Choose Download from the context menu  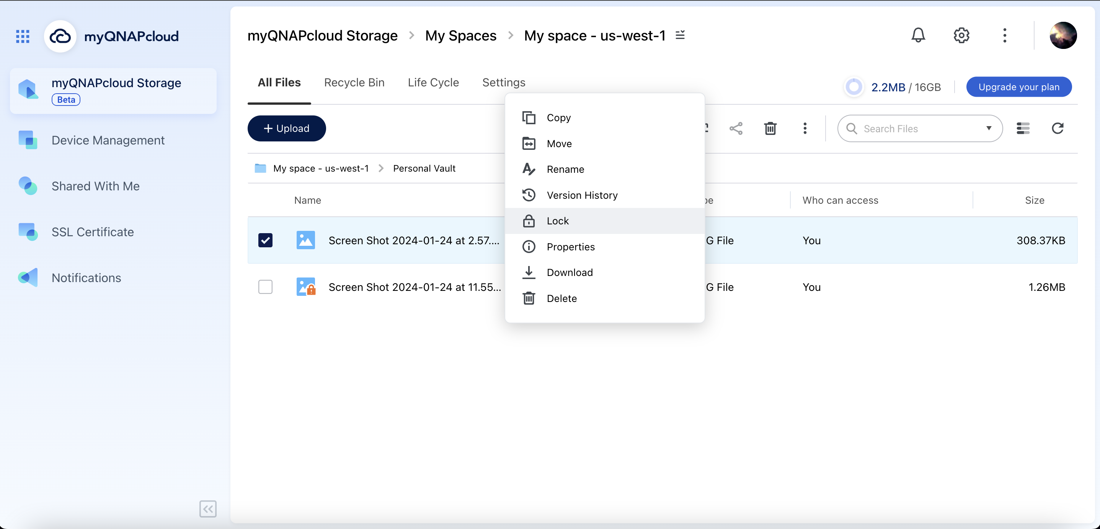(x=605, y=273)
